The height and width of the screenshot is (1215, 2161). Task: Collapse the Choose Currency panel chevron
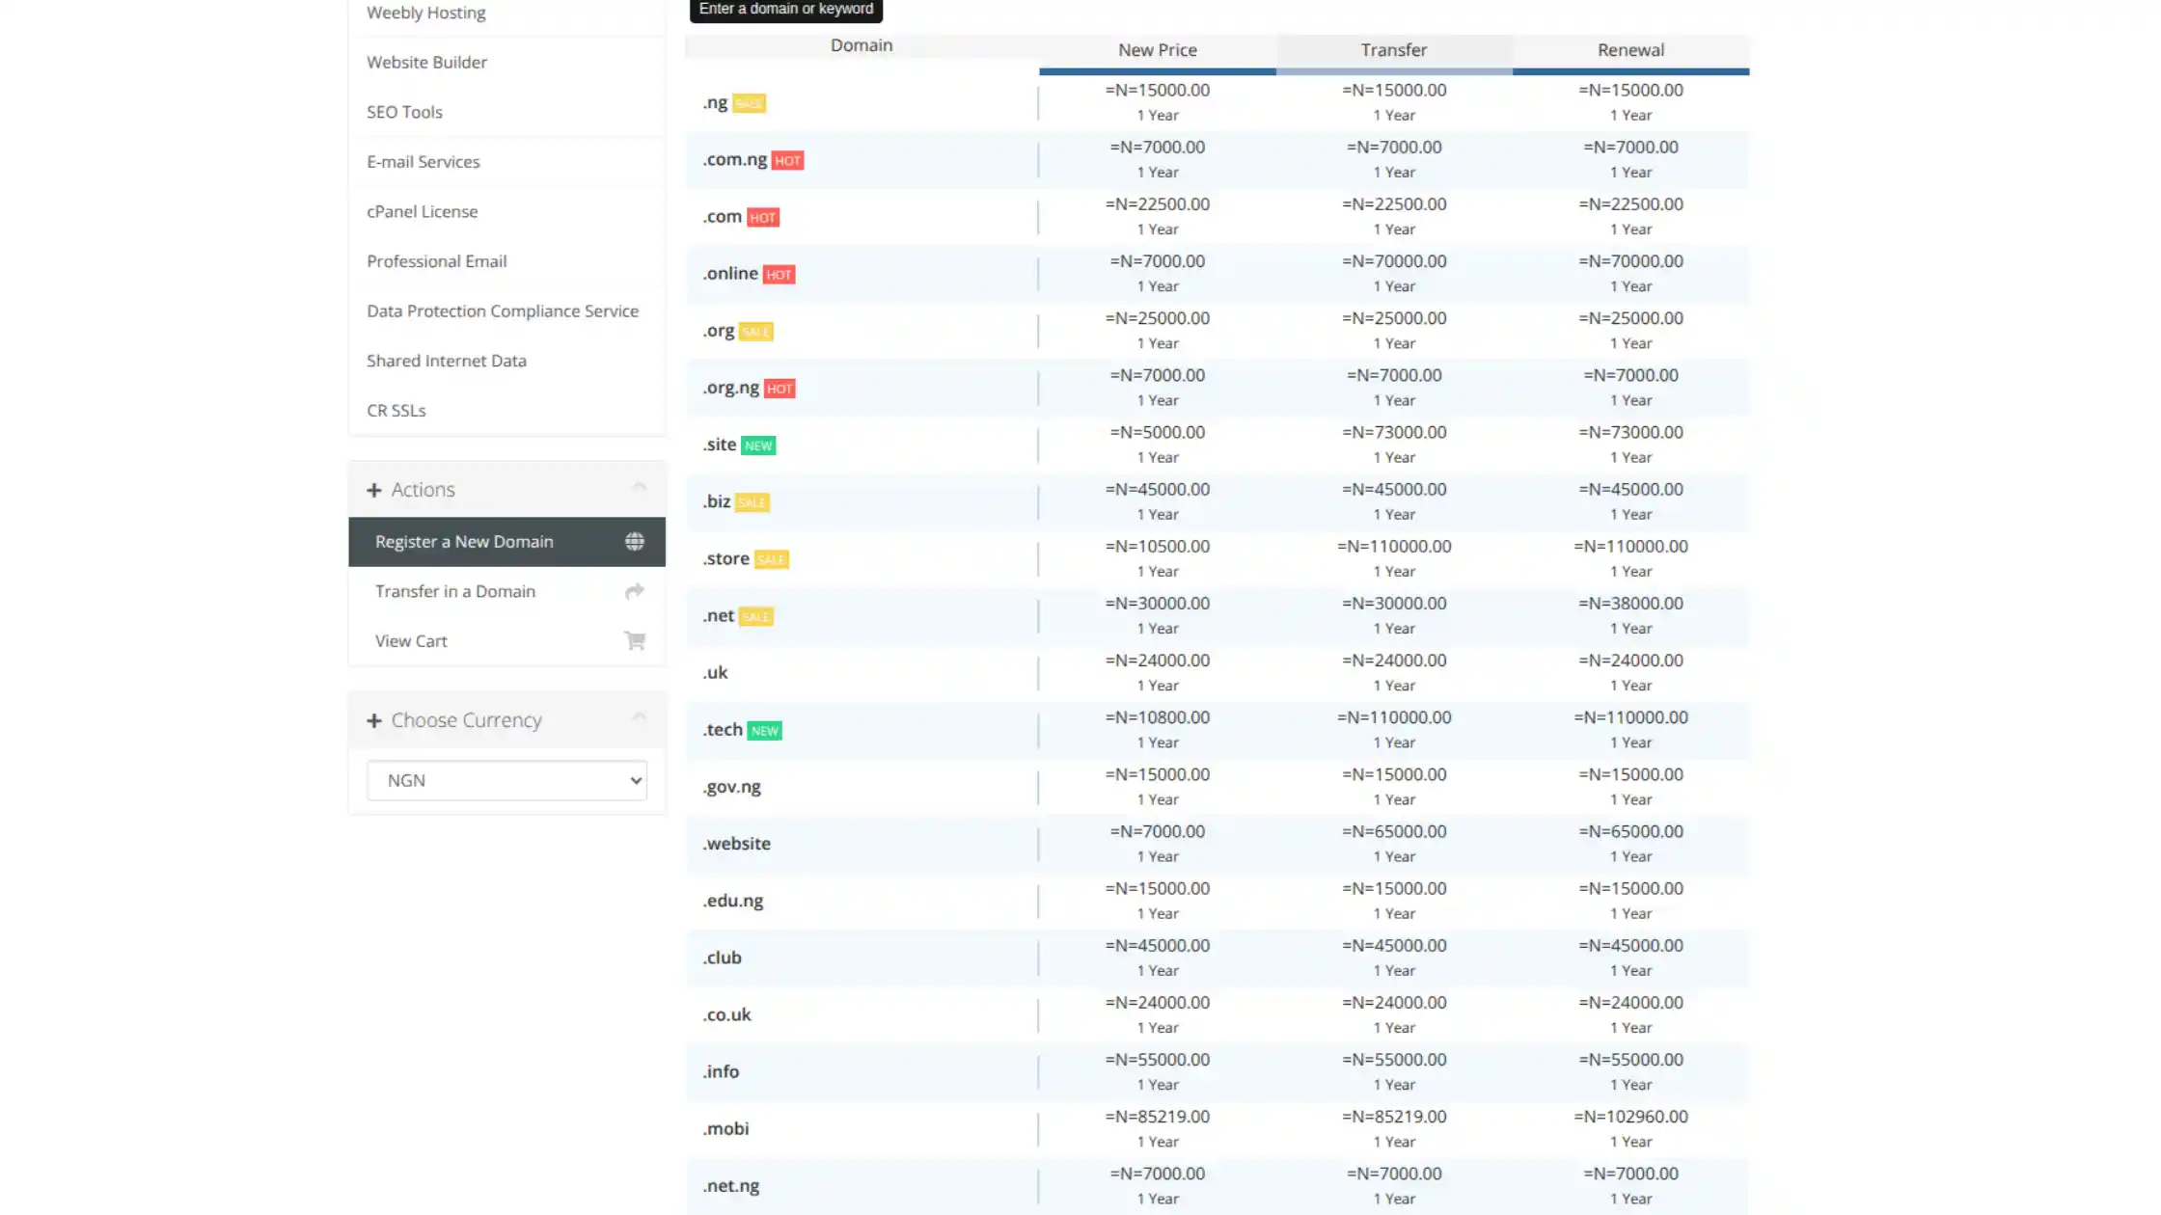640,717
